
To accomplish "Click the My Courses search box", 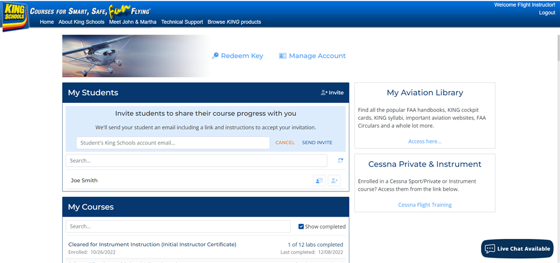I will (178, 226).
